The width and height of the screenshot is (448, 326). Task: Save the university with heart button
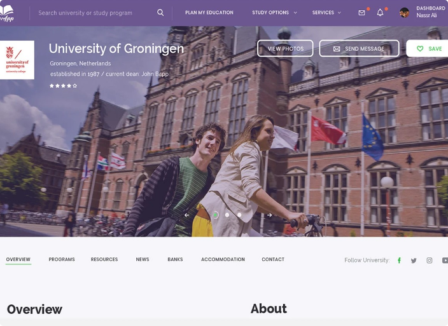pos(429,49)
